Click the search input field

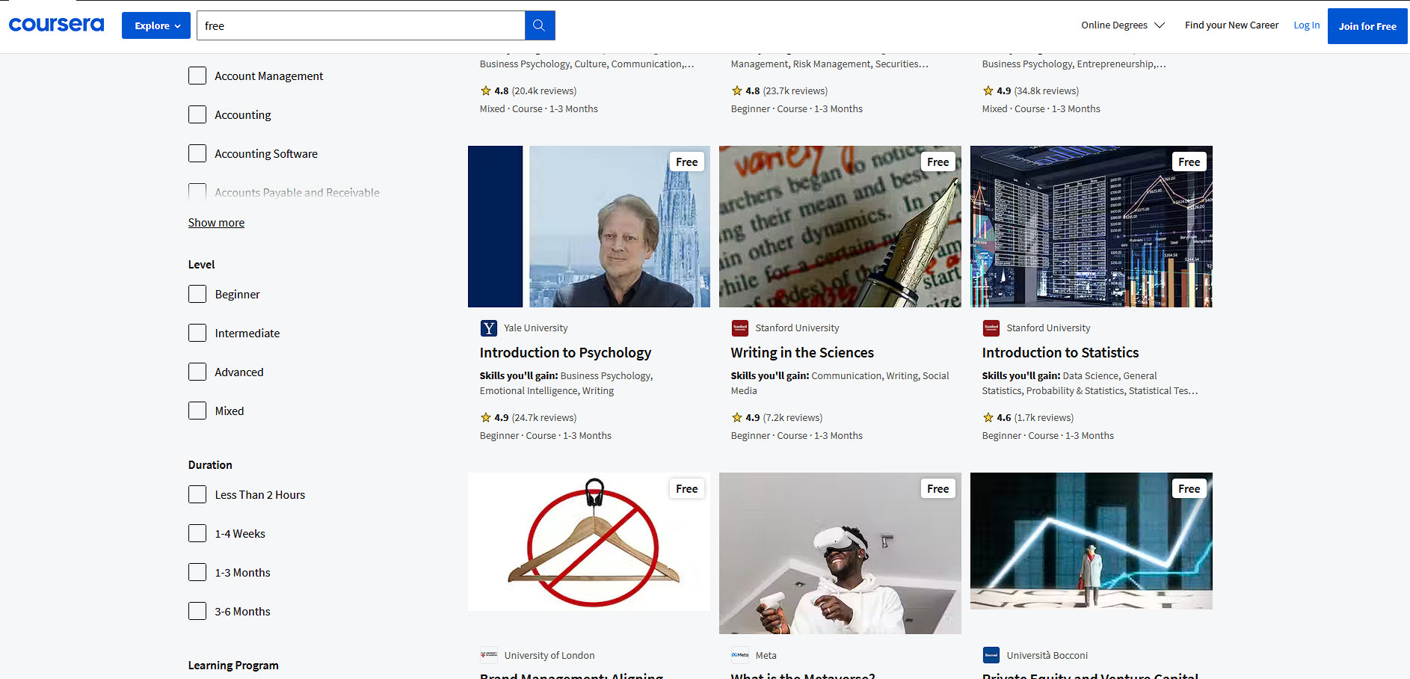(x=361, y=25)
